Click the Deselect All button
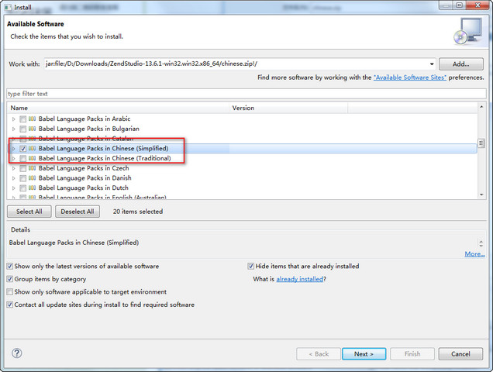The image size is (493, 372). tap(77, 212)
